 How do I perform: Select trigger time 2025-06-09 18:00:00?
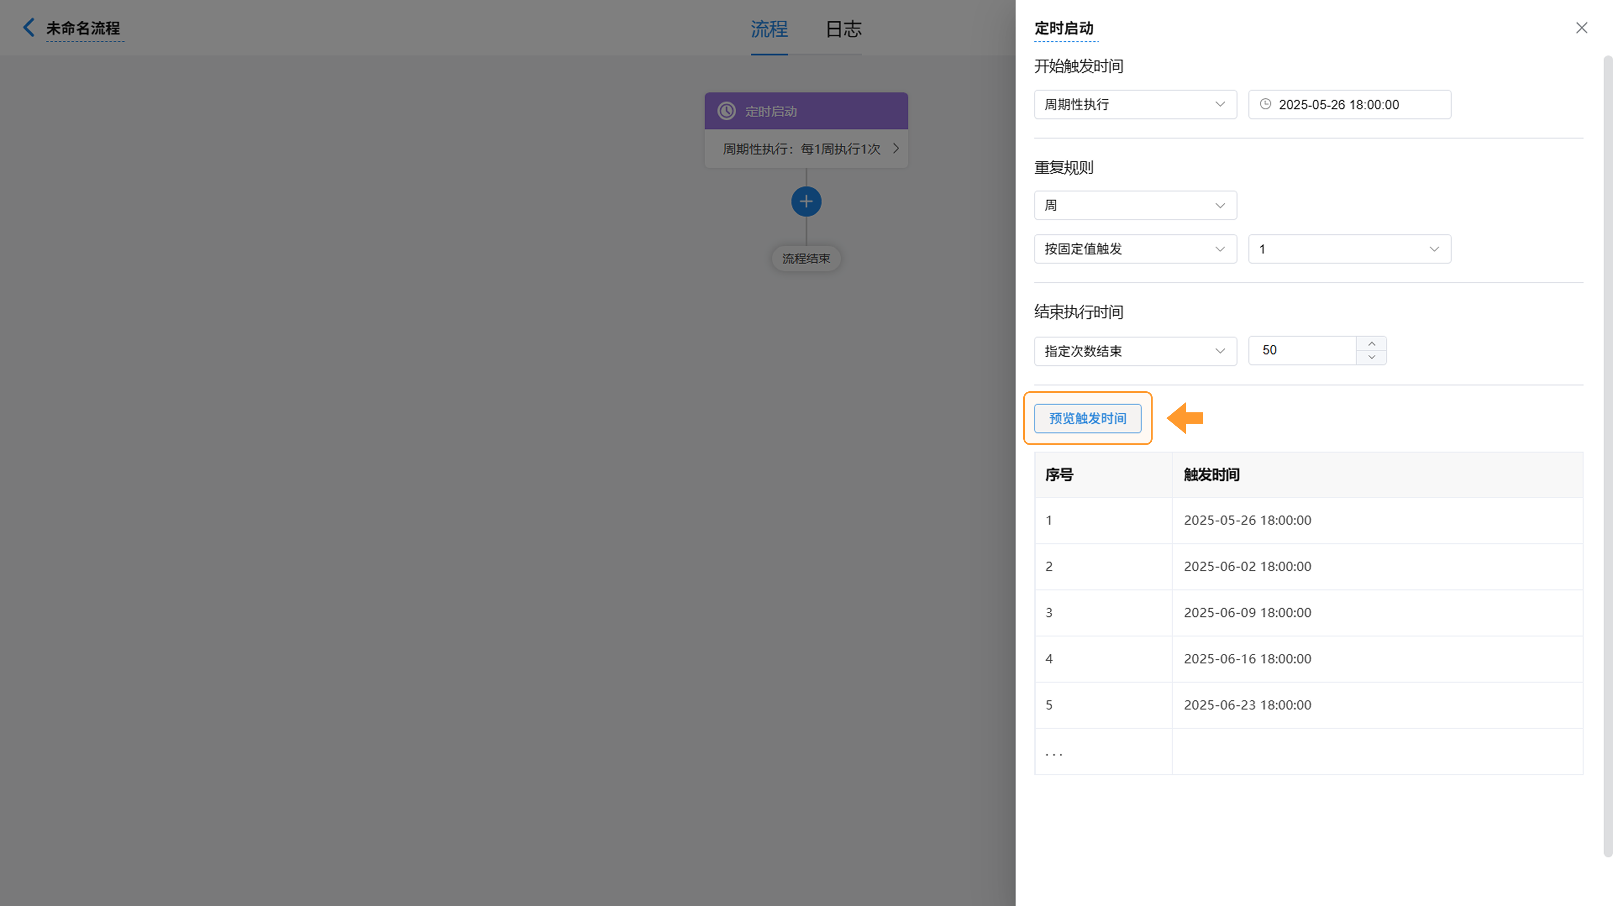pos(1247,613)
